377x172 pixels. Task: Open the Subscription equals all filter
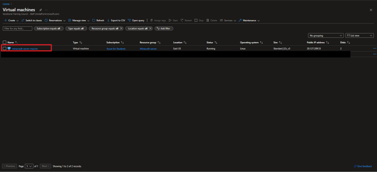click(48, 29)
